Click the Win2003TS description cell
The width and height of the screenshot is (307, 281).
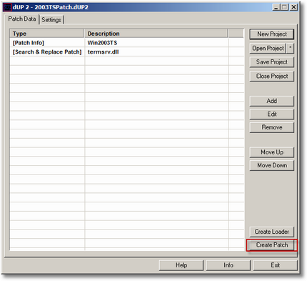pyautogui.click(x=156, y=43)
